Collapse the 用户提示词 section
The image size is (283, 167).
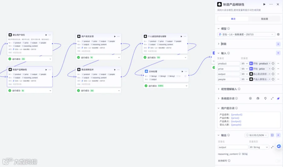[219, 108]
